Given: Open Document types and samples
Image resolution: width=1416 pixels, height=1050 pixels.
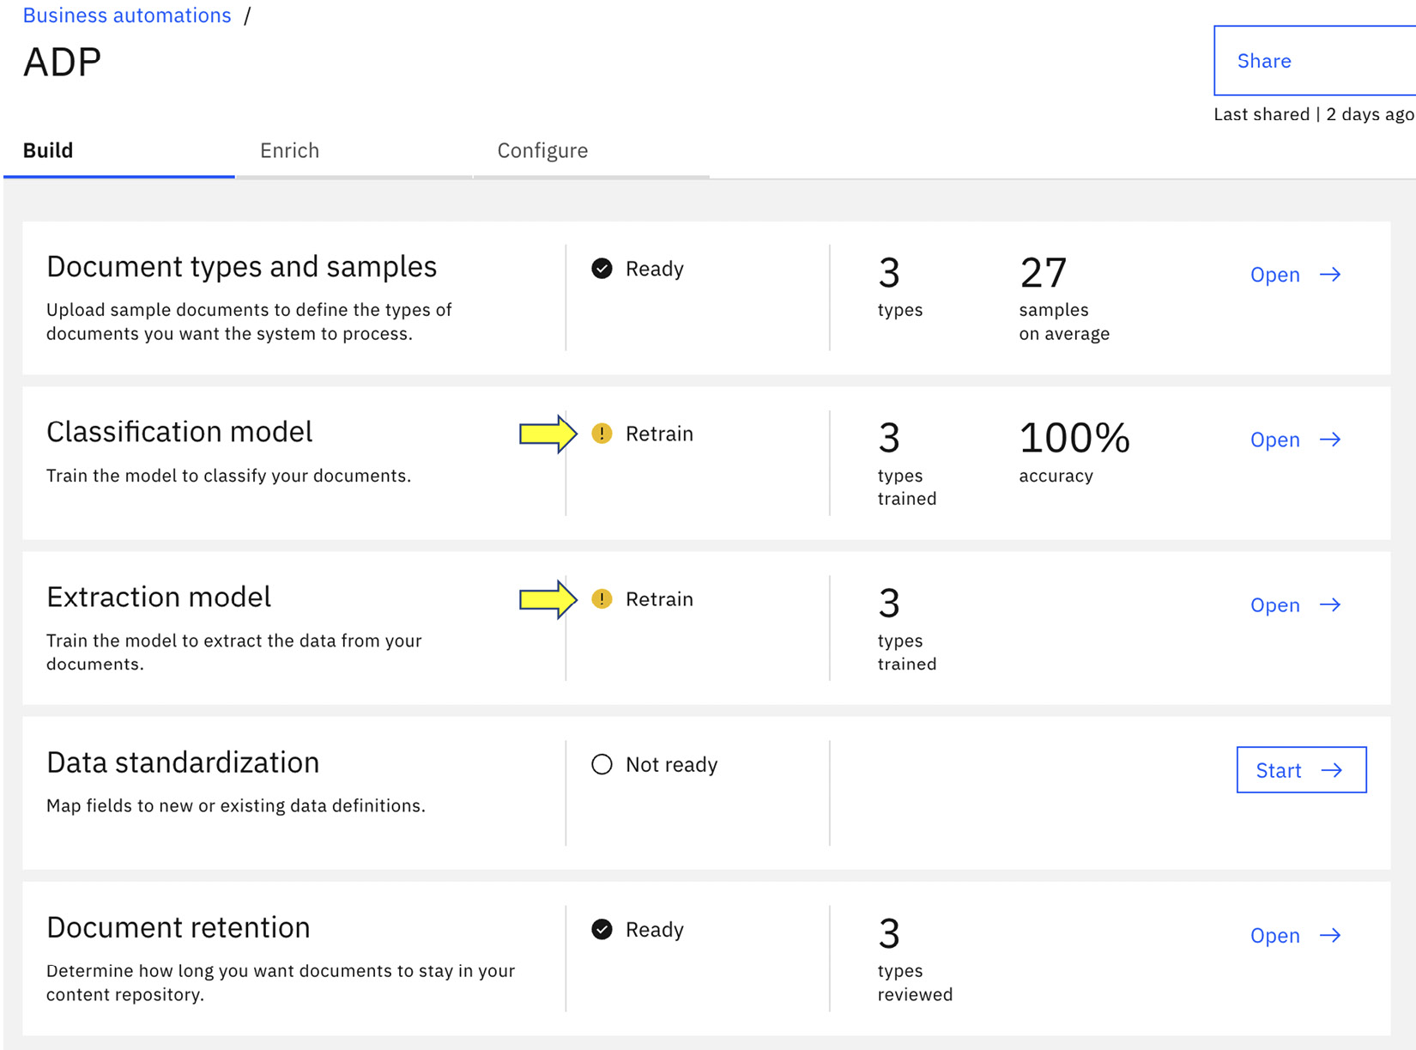Looking at the screenshot, I should pyautogui.click(x=1295, y=275).
